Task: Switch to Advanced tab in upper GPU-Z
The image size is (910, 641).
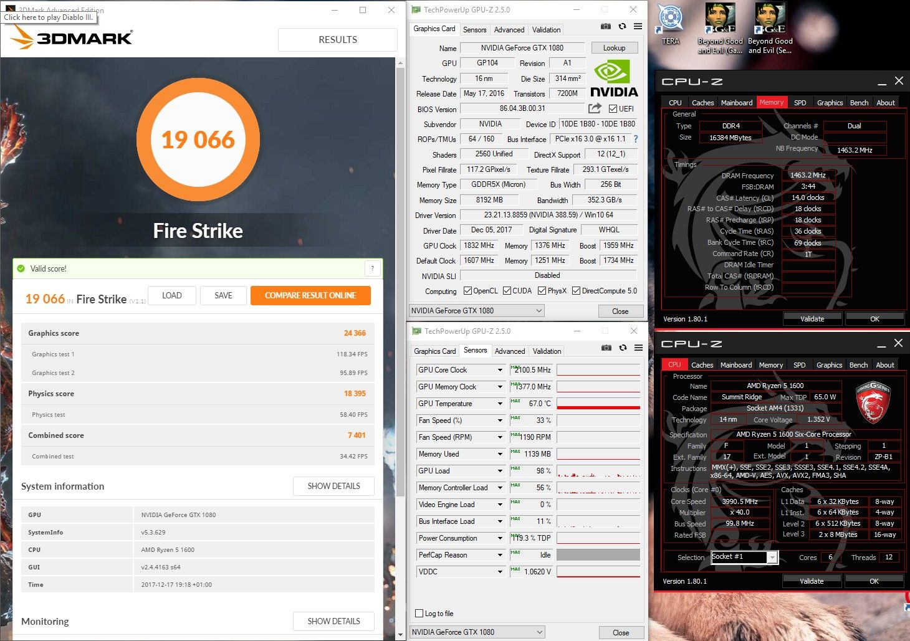Action: click(x=509, y=30)
